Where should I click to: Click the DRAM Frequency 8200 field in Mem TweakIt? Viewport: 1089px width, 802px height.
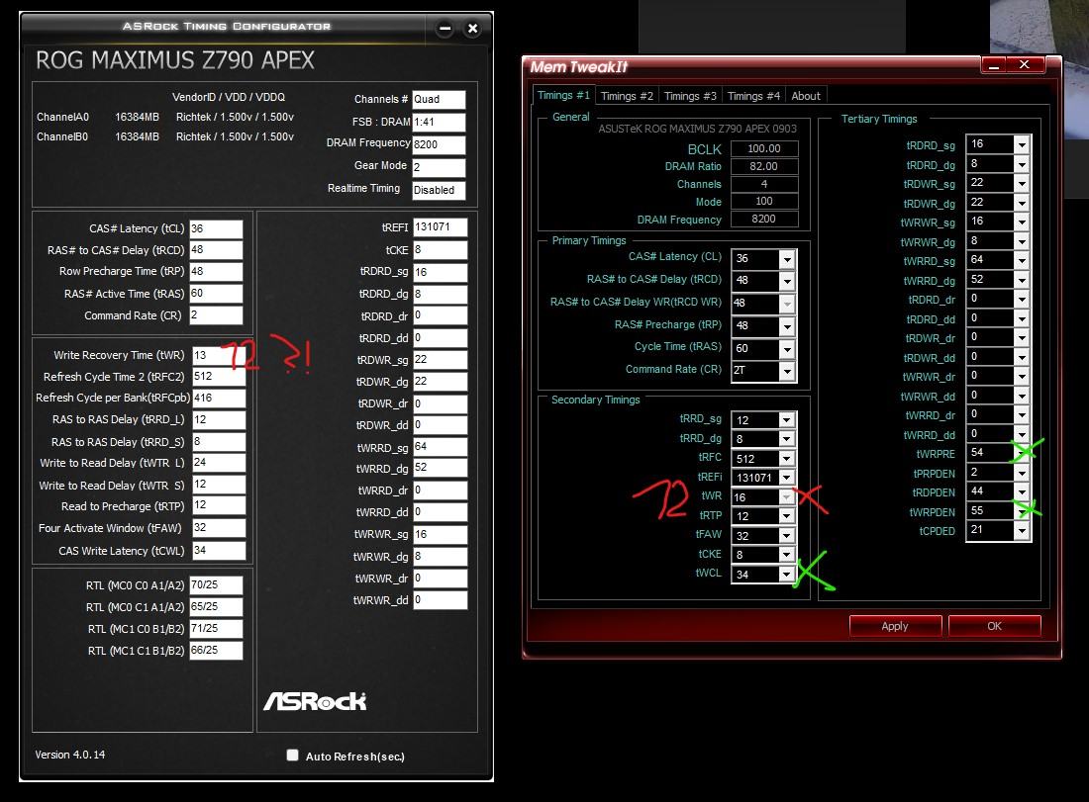764,219
